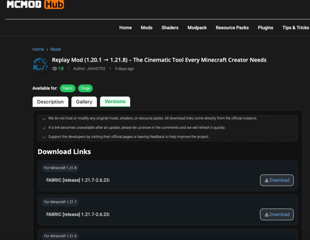Click download icon for Minecraft 1.21.7
This screenshot has width=310, height=240.
coord(266,214)
